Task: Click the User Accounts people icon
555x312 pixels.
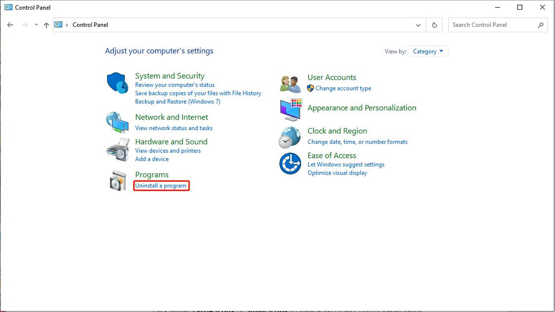Action: pos(290,84)
